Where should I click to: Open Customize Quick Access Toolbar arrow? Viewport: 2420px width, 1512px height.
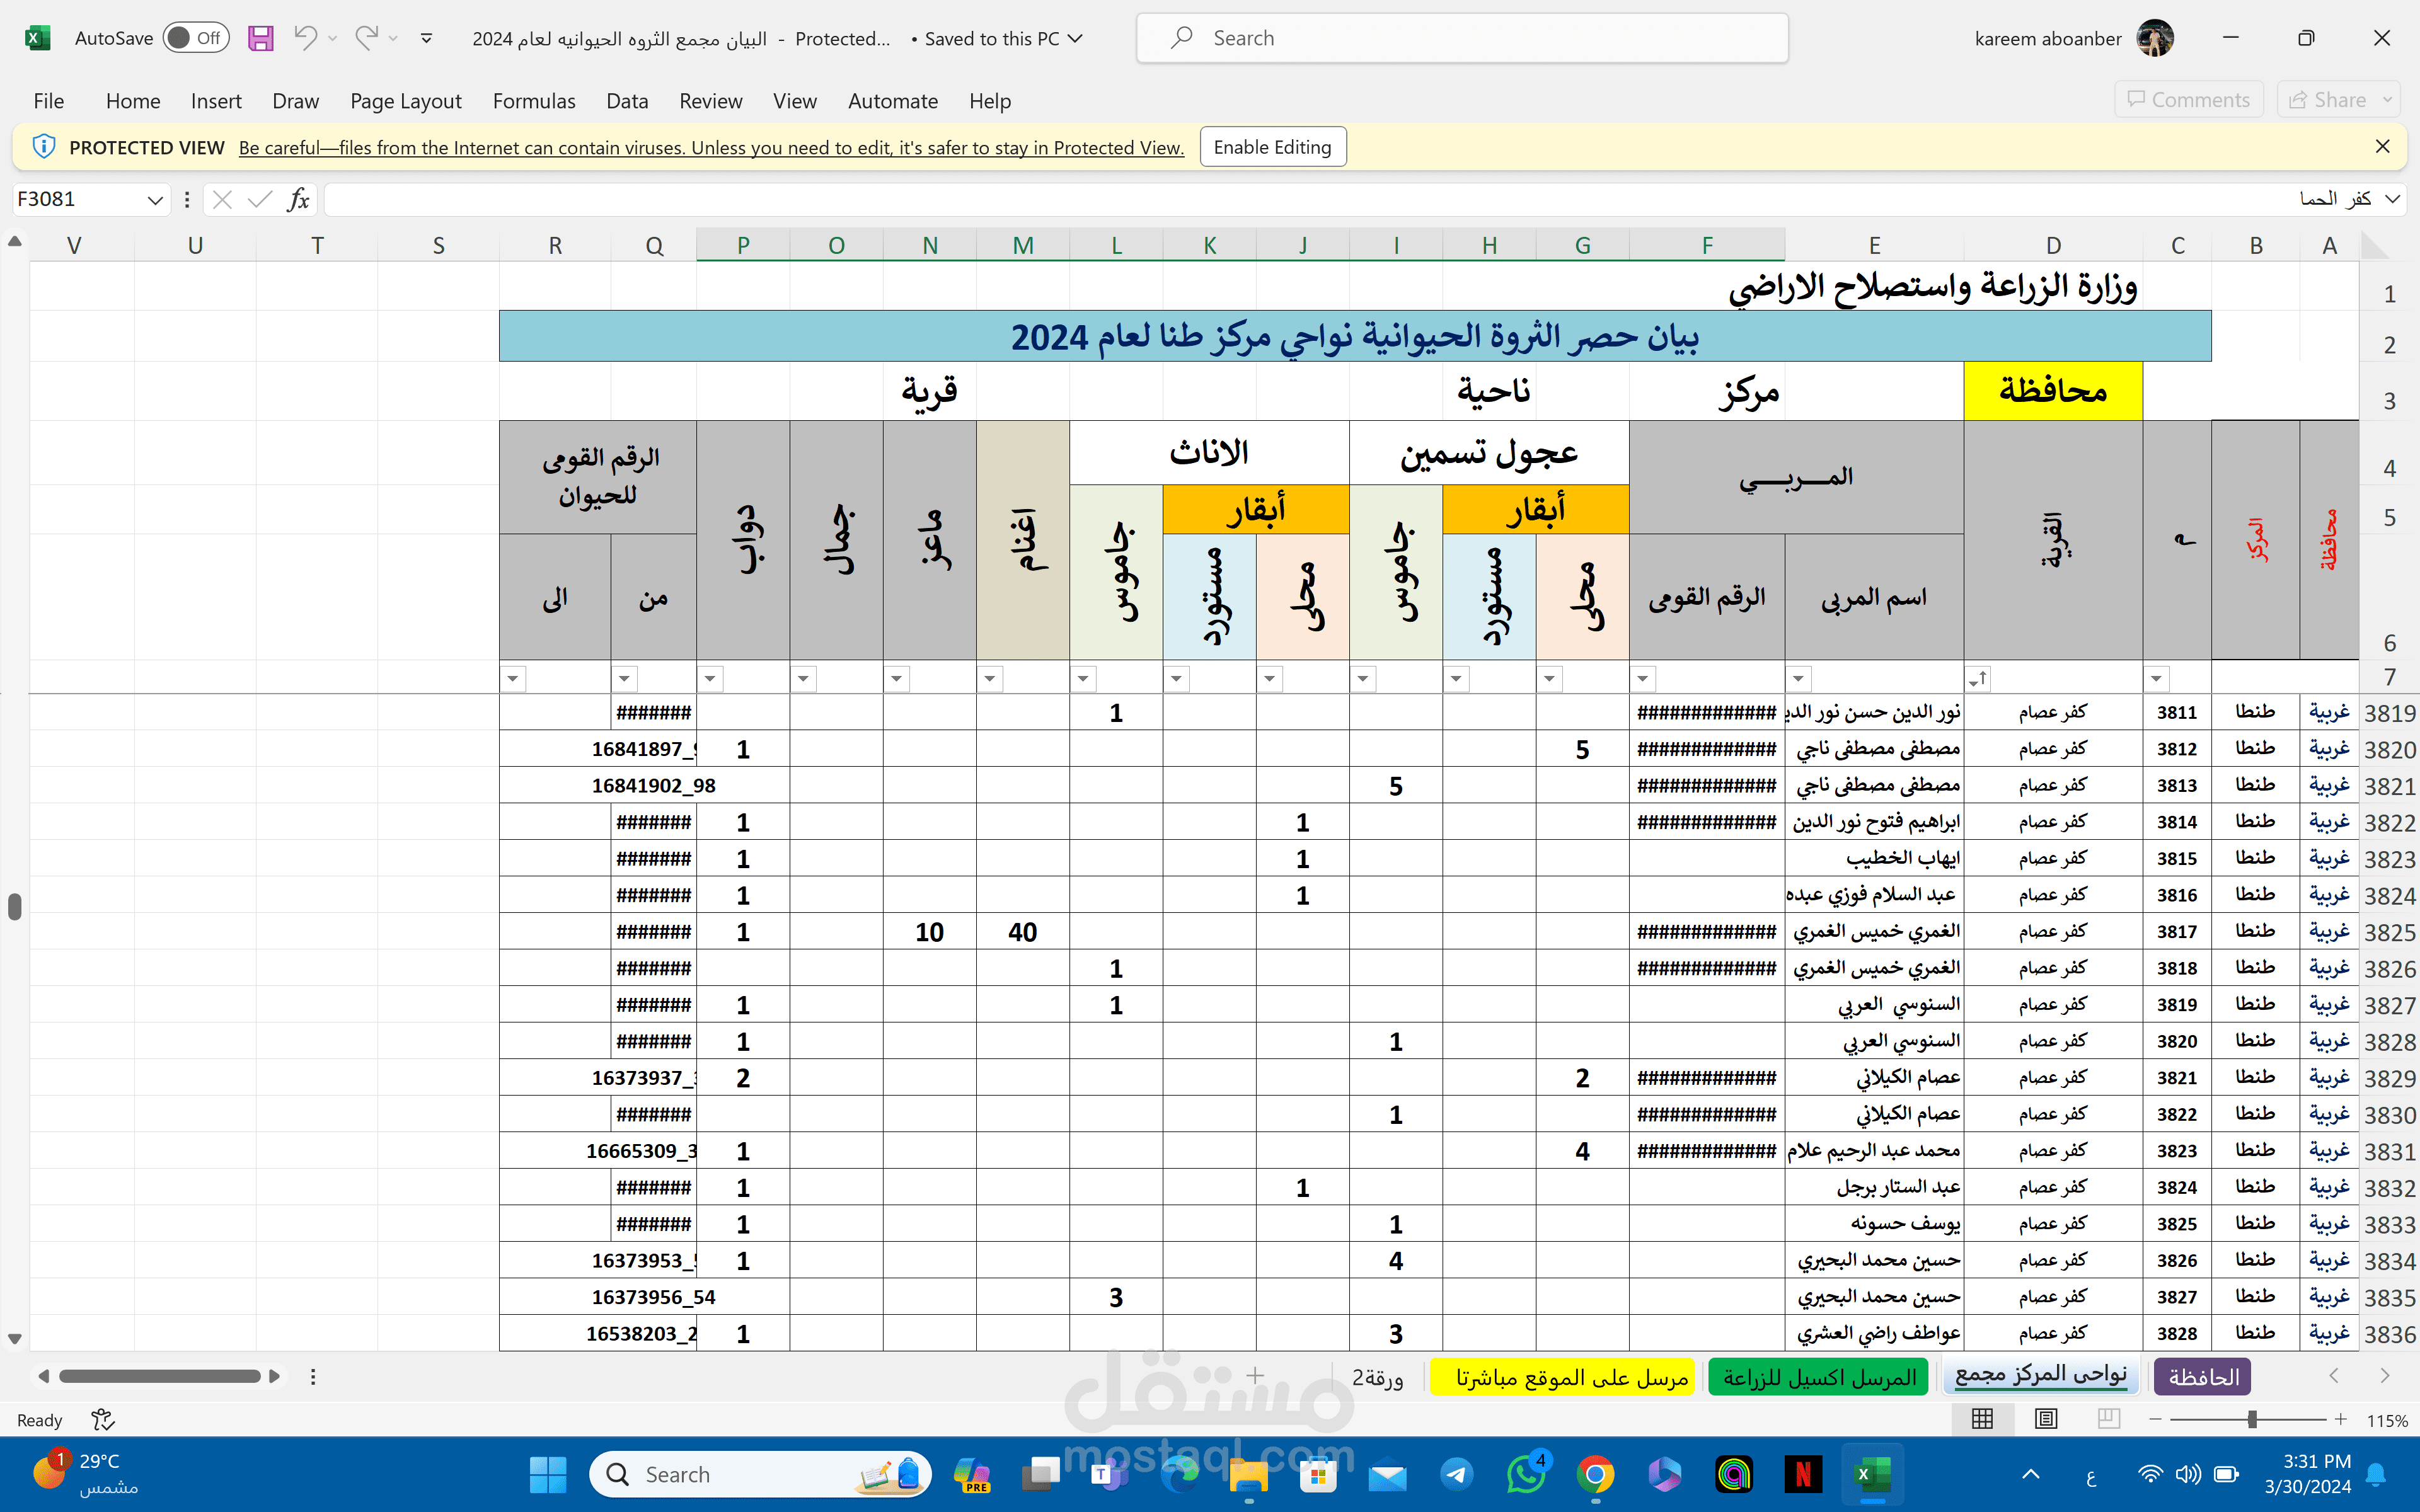coord(426,39)
